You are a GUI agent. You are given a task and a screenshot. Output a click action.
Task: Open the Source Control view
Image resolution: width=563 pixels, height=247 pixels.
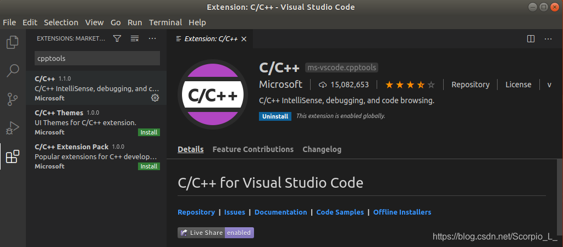coord(13,99)
